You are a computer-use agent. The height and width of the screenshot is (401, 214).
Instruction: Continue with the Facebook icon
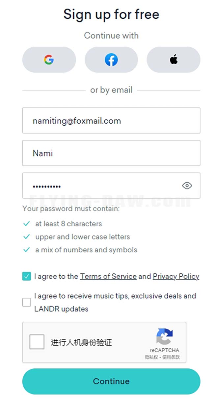[111, 60]
